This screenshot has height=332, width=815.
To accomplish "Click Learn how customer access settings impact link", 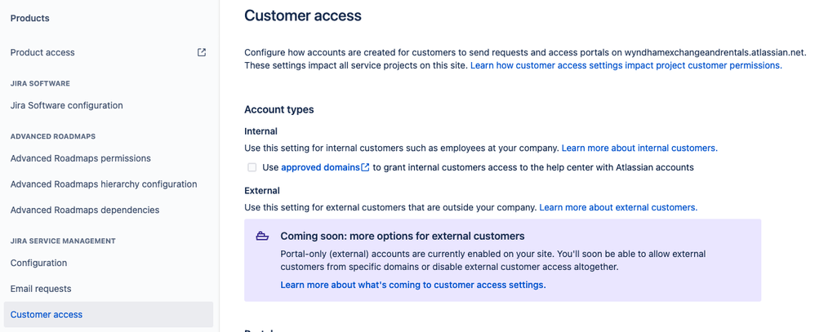I will (x=626, y=65).
